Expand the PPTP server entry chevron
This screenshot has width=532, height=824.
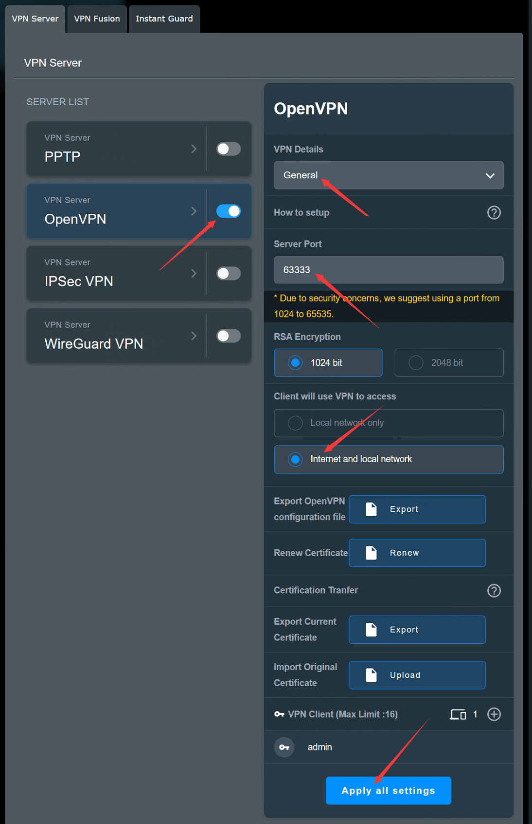pos(194,149)
